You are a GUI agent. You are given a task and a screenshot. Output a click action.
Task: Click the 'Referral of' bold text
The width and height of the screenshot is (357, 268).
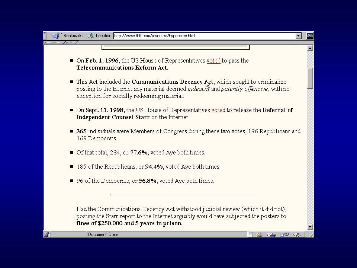pos(277,110)
